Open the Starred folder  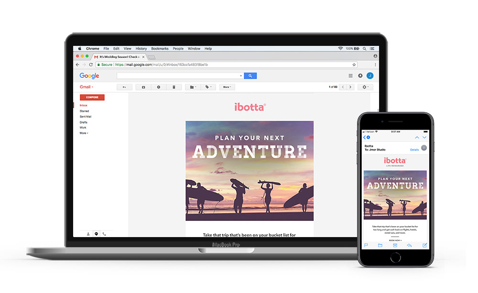(x=85, y=111)
